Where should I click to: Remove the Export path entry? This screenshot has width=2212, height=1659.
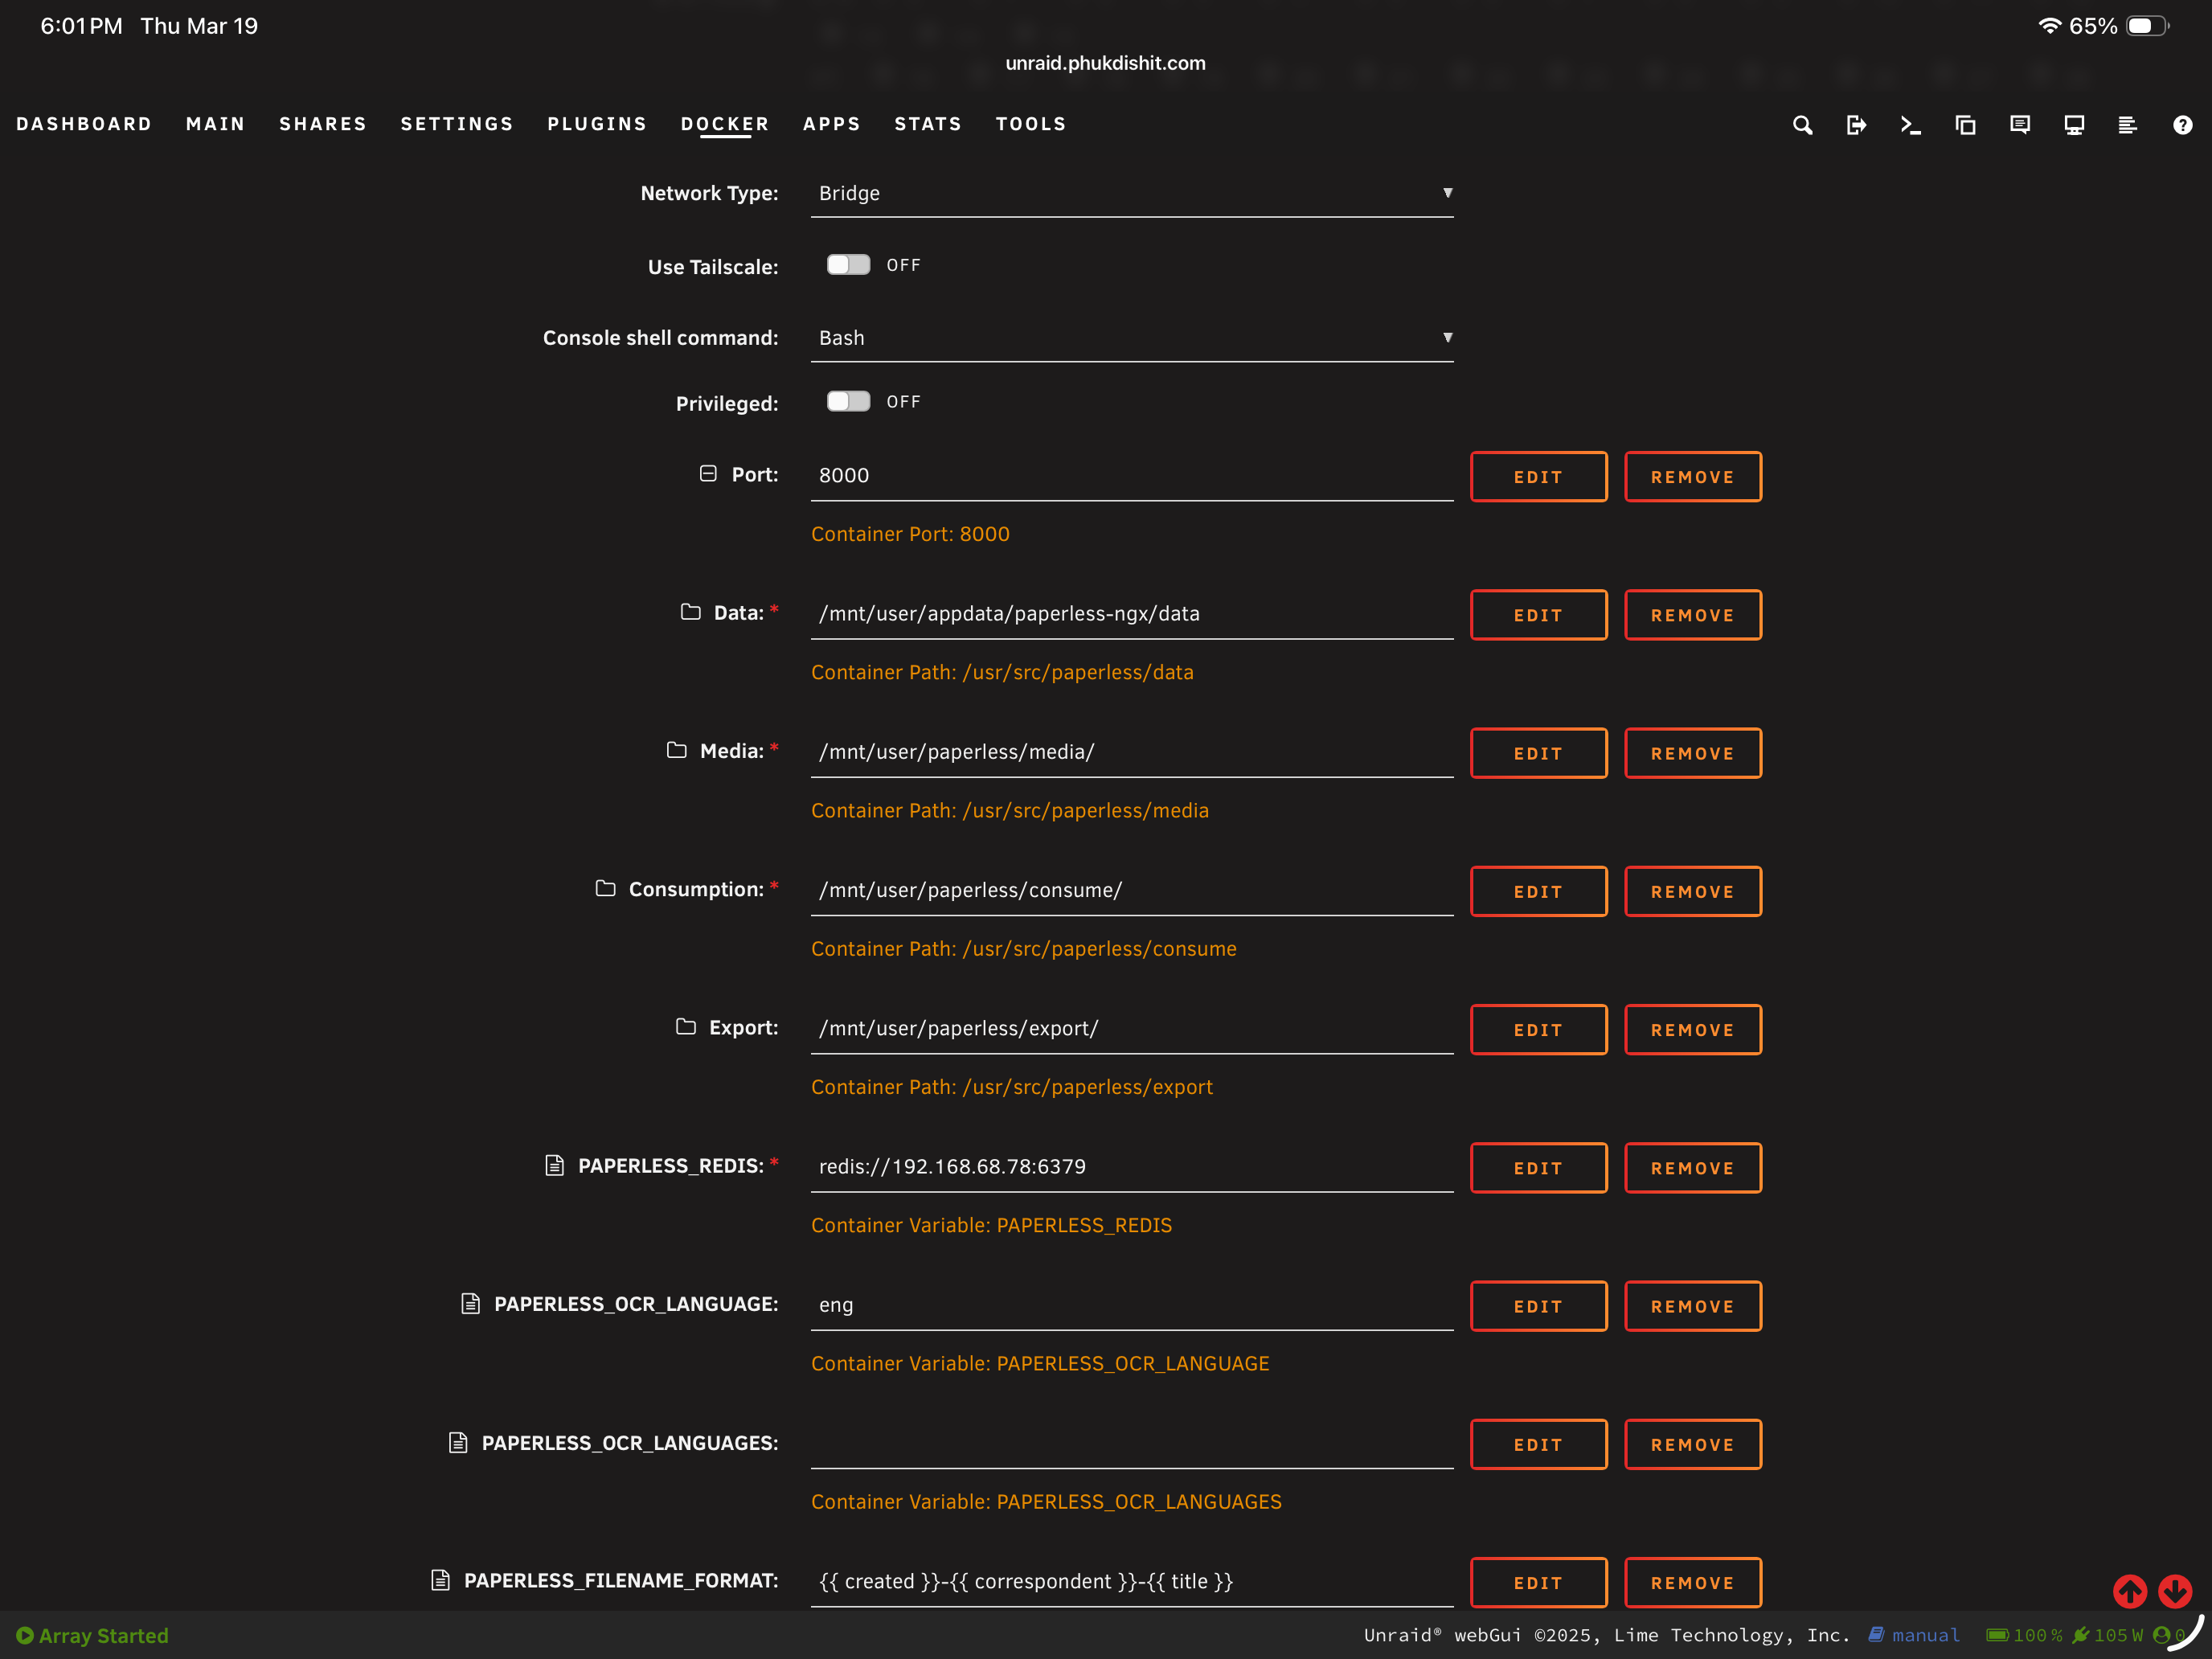[1692, 1030]
